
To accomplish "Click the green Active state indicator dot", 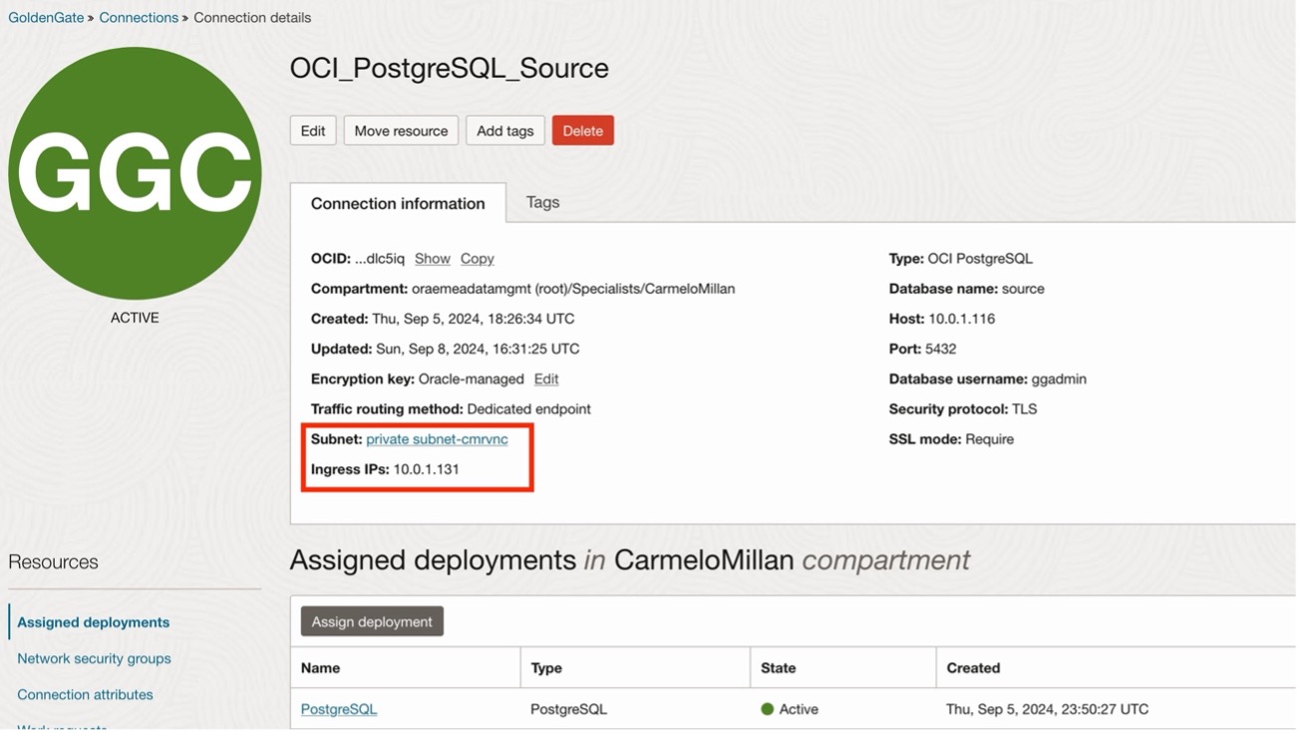I will point(768,710).
